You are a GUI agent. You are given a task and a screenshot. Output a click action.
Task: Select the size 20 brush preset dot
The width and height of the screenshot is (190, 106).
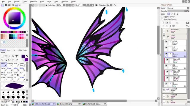click(x=23, y=92)
